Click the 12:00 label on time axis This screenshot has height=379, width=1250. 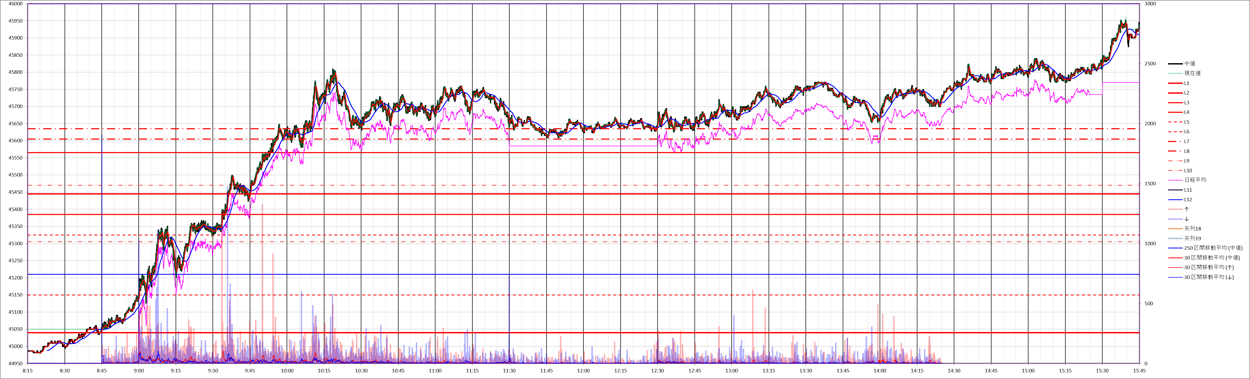coord(583,371)
